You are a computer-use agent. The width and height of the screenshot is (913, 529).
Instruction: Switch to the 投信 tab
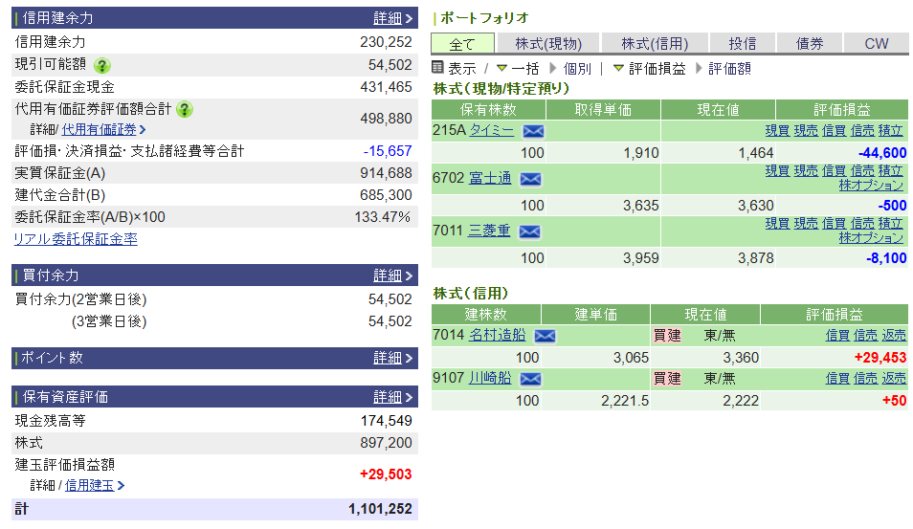[742, 44]
